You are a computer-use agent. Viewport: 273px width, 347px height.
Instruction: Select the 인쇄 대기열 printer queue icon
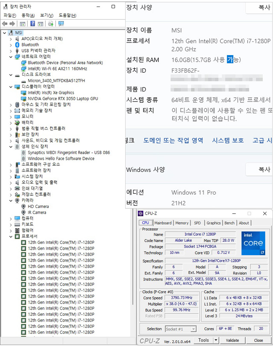(17, 188)
